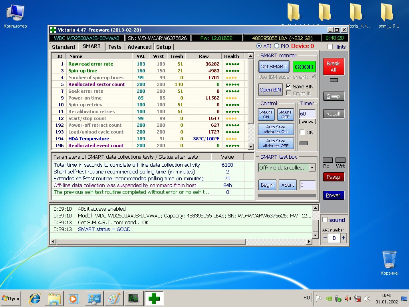
Task: Open the network status tray icon
Action: click(357, 298)
